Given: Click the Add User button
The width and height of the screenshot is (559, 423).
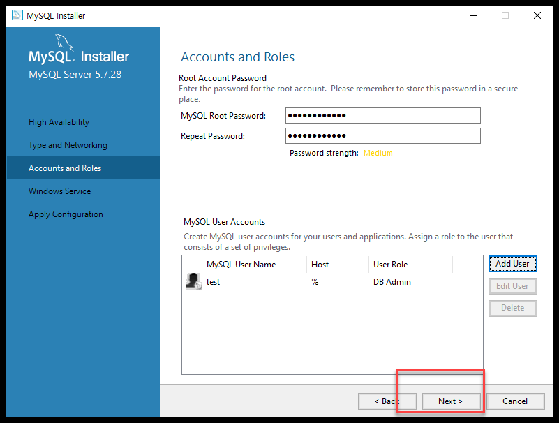Looking at the screenshot, I should tap(513, 264).
